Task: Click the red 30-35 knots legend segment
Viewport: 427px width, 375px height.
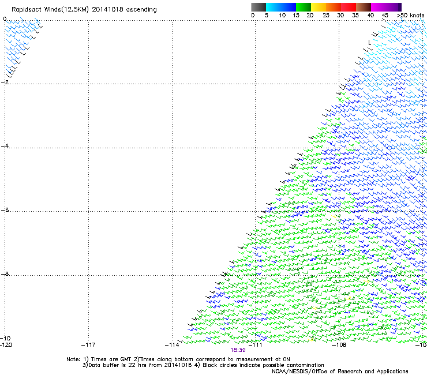Action: pos(349,7)
